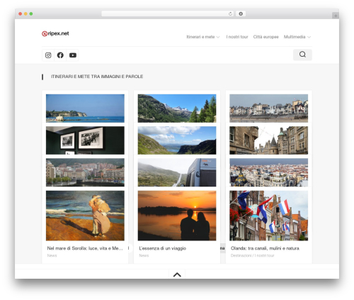354x300 pixels.
Task: Click Destinazioni / I nostri tour category link
Action: click(253, 255)
